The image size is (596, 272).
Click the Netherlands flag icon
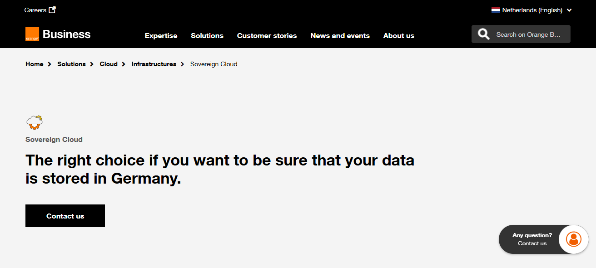click(x=496, y=10)
